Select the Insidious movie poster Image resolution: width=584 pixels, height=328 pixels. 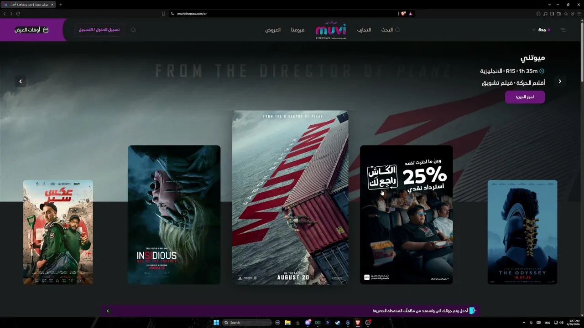174,215
